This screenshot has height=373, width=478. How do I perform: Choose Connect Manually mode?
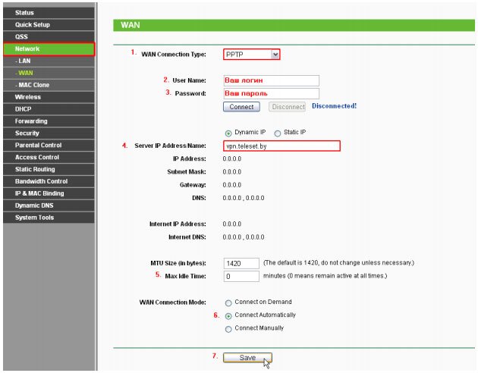(x=228, y=329)
